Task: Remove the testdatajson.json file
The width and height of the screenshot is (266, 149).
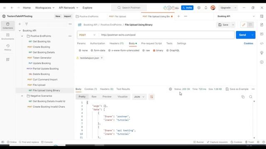Action: (x=102, y=58)
